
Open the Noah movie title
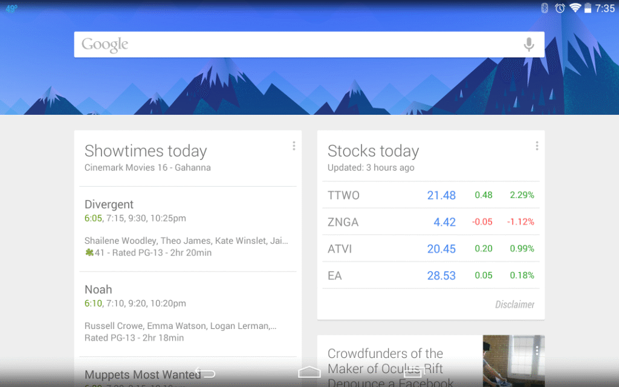click(99, 290)
